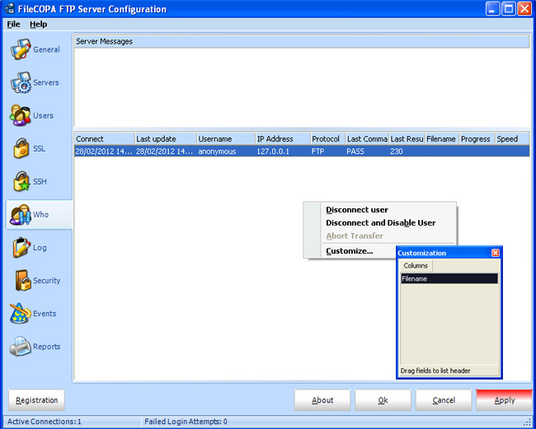Open the Servers section icon
Screen dimensions: 536x429
point(21,82)
